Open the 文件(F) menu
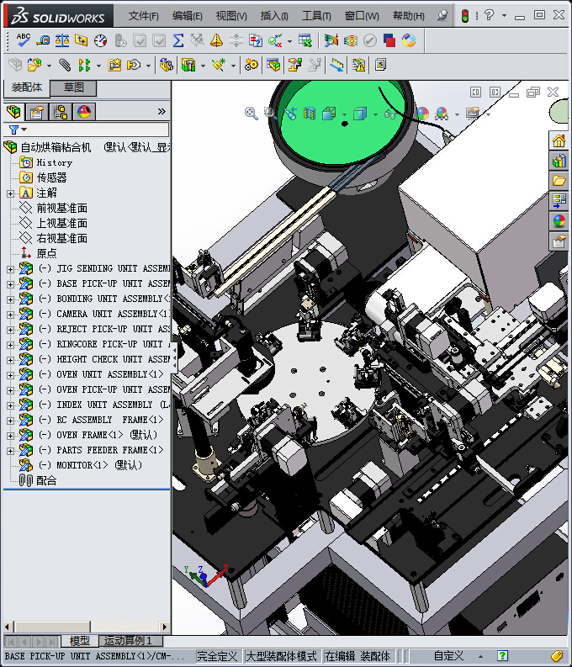 143,16
